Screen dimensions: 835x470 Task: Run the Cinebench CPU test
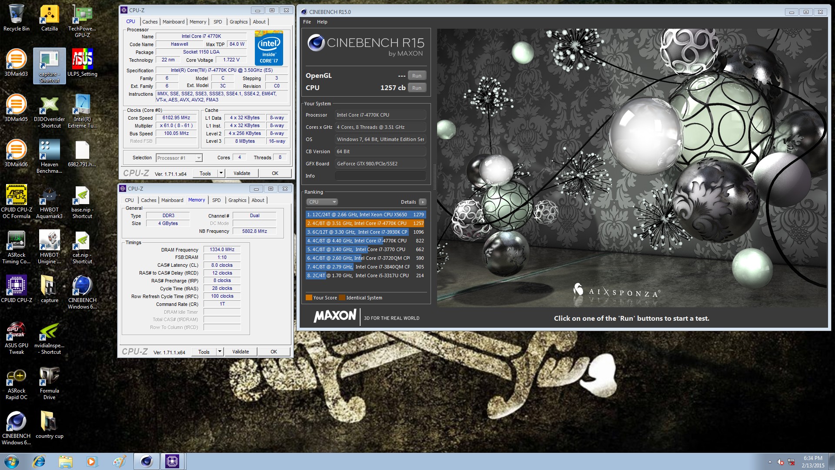point(417,88)
